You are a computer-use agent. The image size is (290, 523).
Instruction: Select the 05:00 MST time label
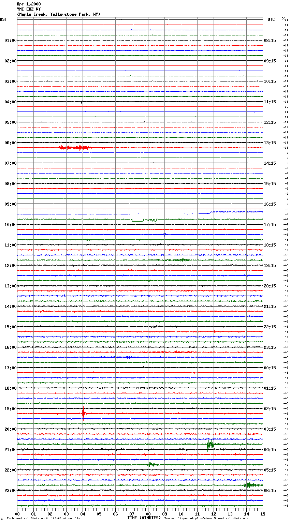[11, 122]
